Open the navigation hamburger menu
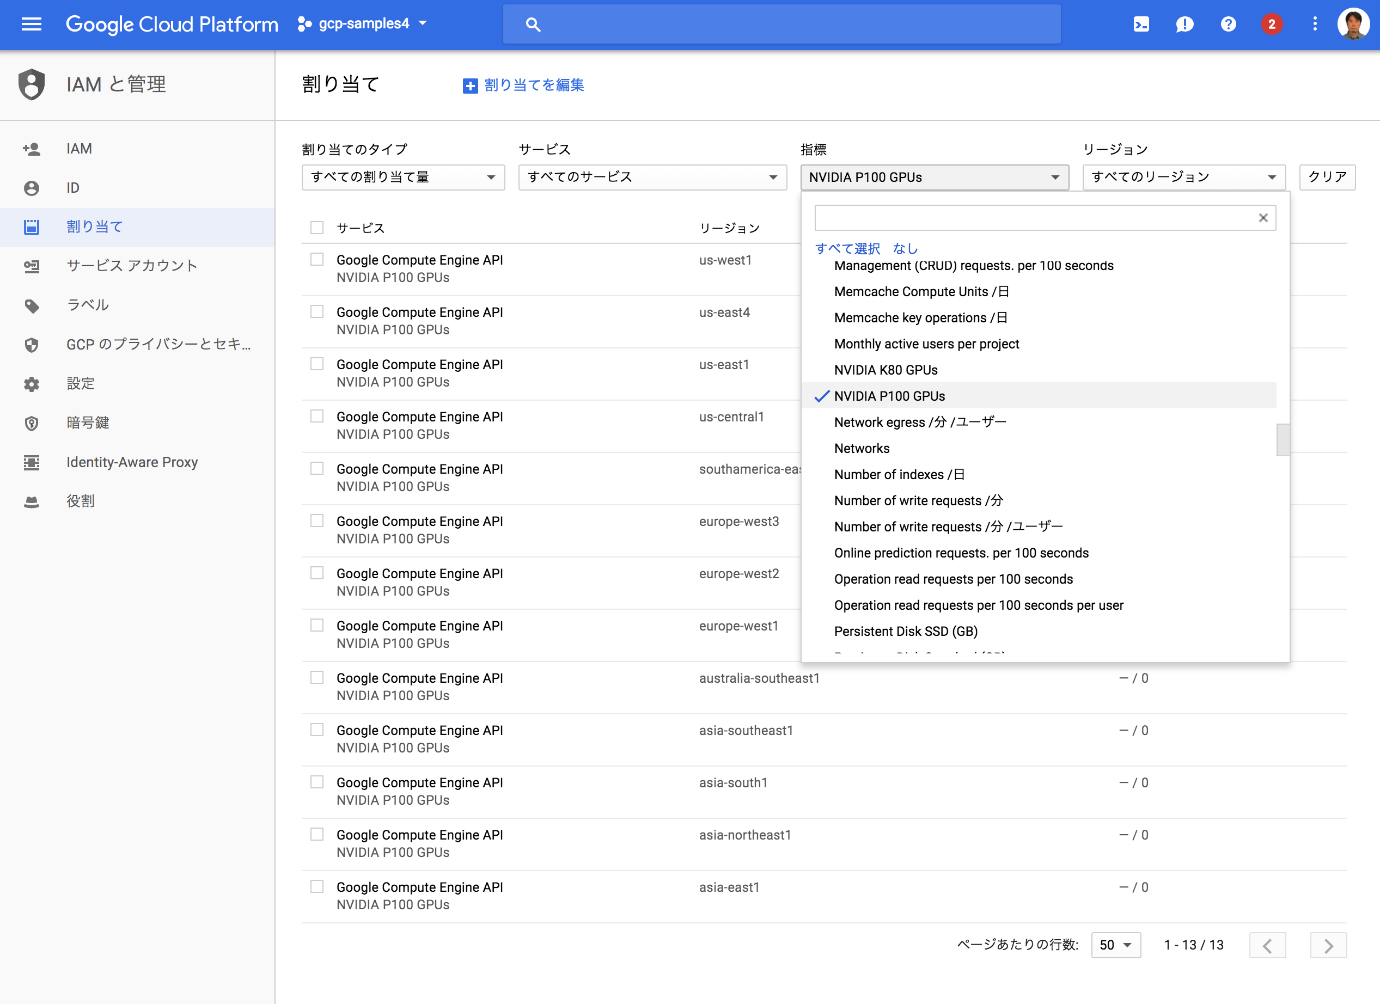The image size is (1380, 1004). coord(31,25)
